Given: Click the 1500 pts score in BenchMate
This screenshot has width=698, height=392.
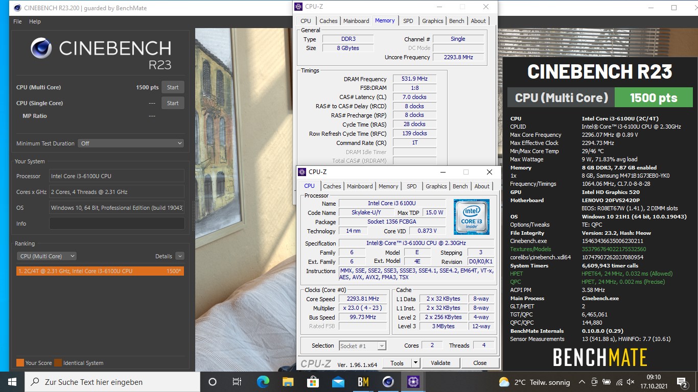Looking at the screenshot, I should [654, 98].
